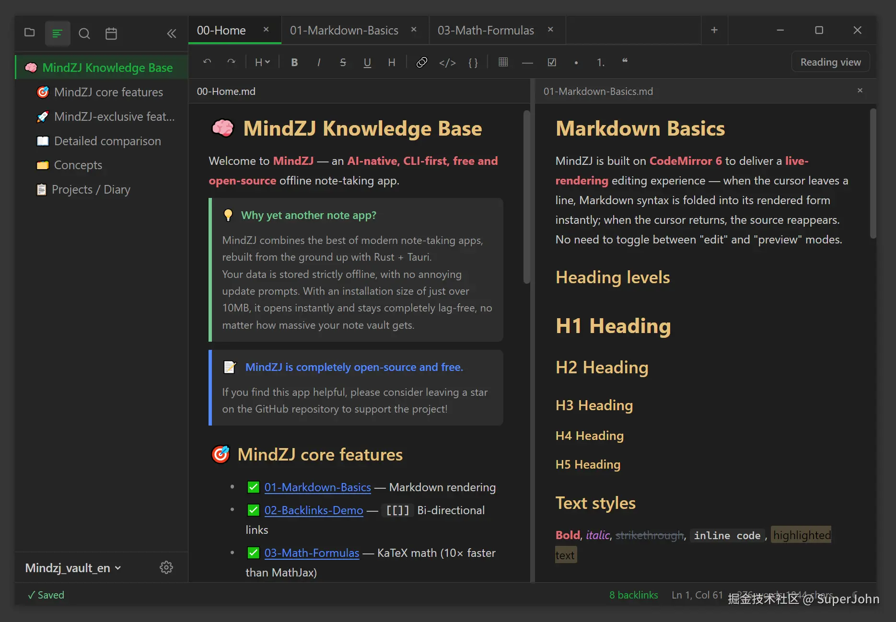Collapse the sidebar with the double chevron
Viewport: 896px width, 622px height.
coord(172,33)
